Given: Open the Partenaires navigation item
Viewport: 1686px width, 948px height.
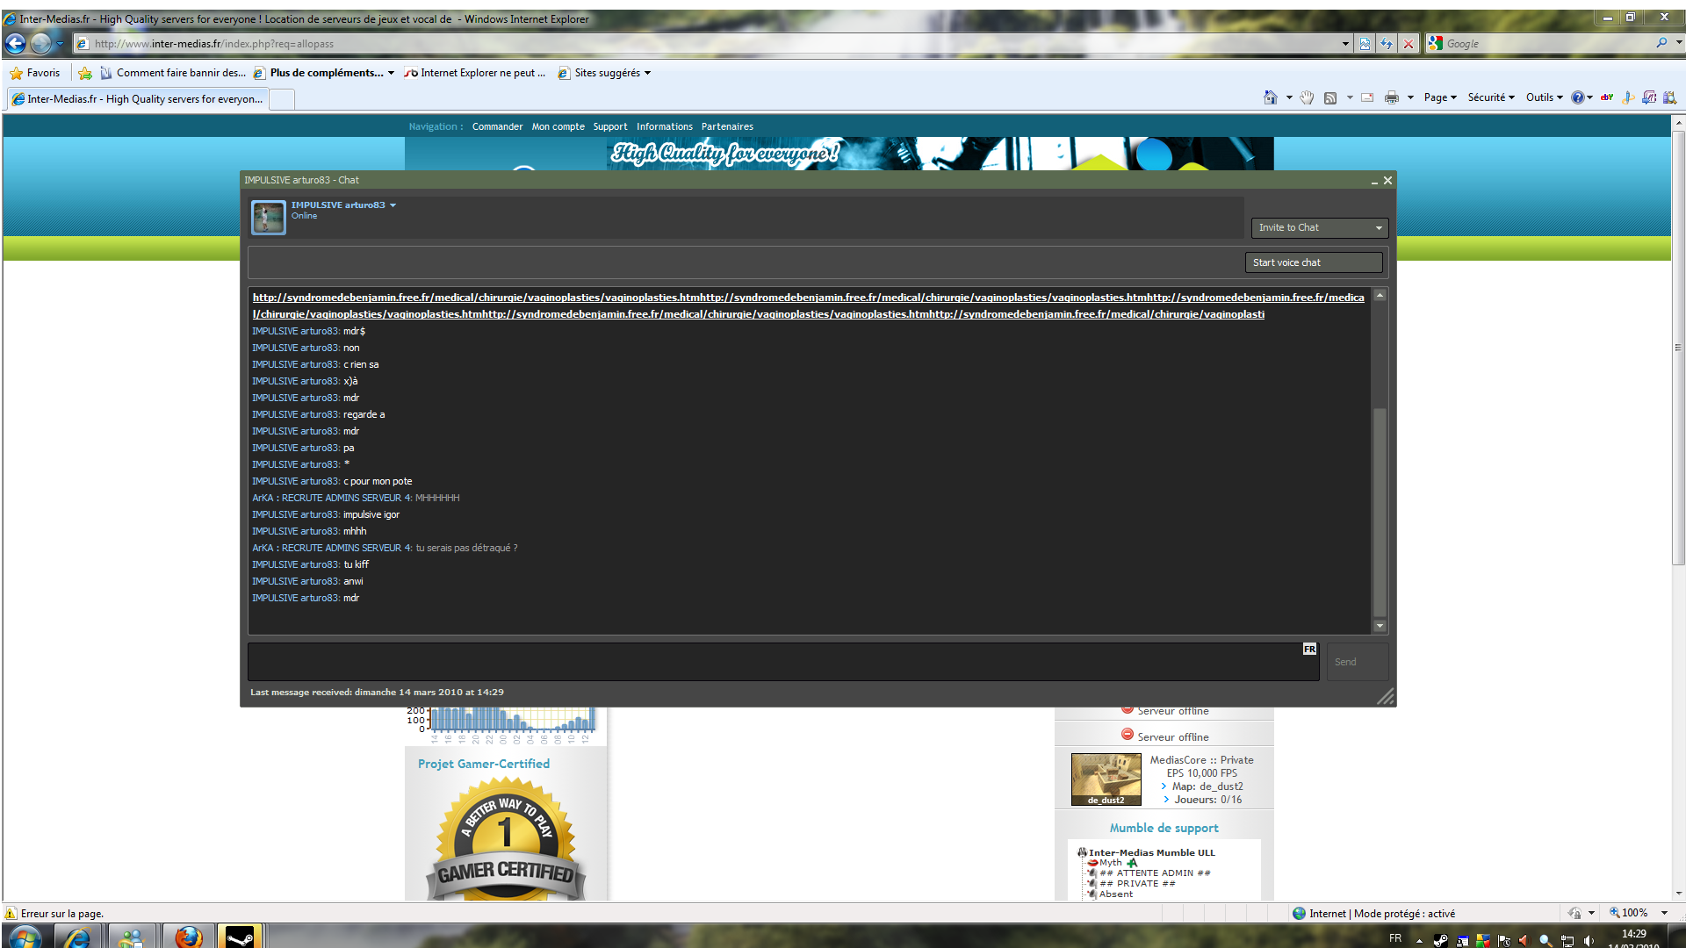Looking at the screenshot, I should point(727,126).
